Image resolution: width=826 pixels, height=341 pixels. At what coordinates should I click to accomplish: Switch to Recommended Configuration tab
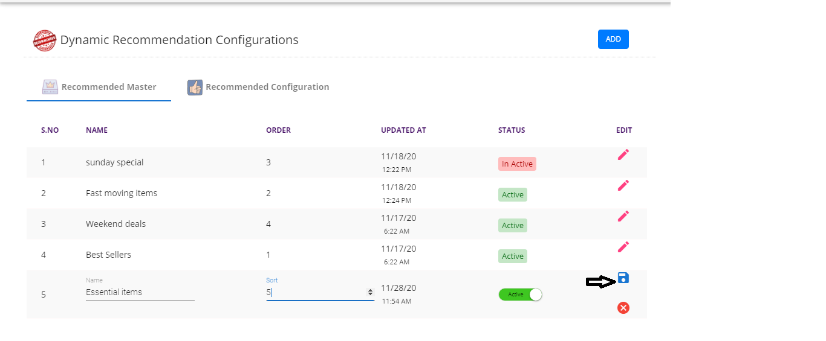click(x=267, y=87)
